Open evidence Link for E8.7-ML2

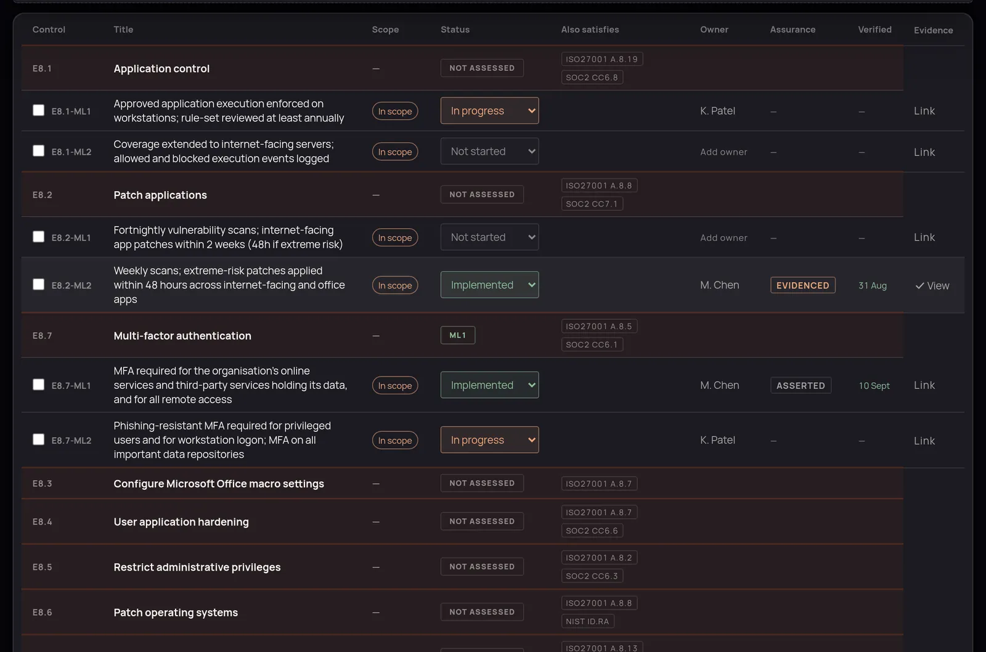point(924,441)
